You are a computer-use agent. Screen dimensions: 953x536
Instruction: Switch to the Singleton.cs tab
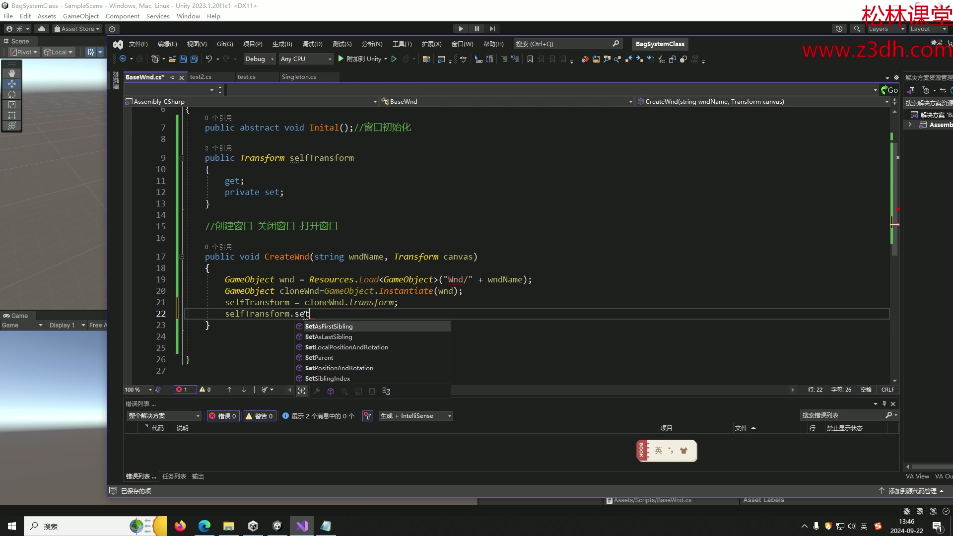tap(299, 77)
